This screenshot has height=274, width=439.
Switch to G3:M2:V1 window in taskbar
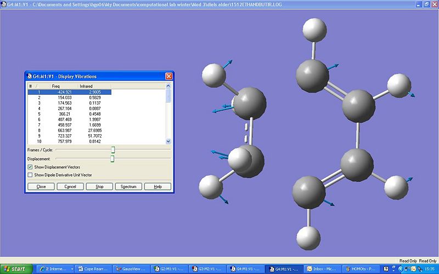point(208,269)
